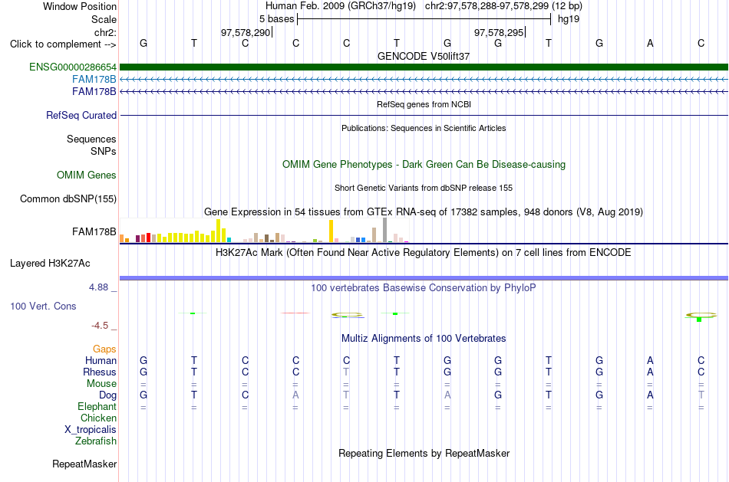729x482 pixels.
Task: Click the Dog alignment row label
Action: [x=107, y=395]
